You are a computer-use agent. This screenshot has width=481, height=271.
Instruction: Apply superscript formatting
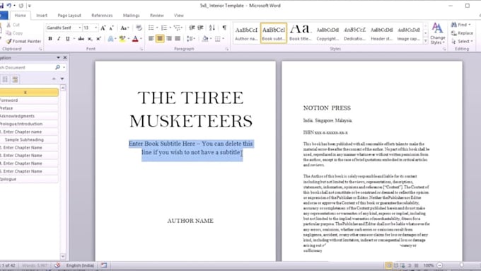[x=98, y=39]
